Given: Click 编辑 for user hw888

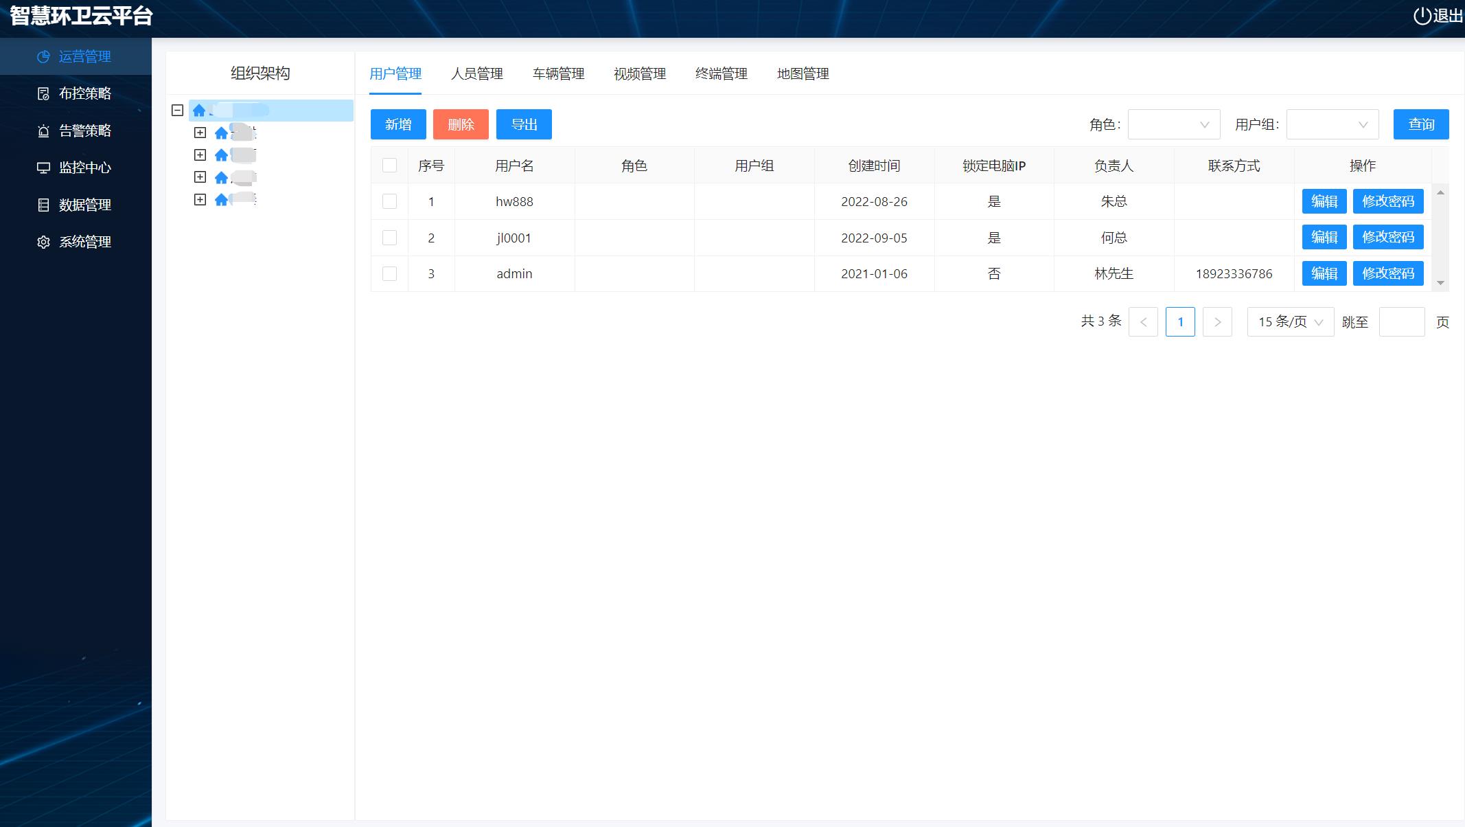Looking at the screenshot, I should click(1324, 201).
